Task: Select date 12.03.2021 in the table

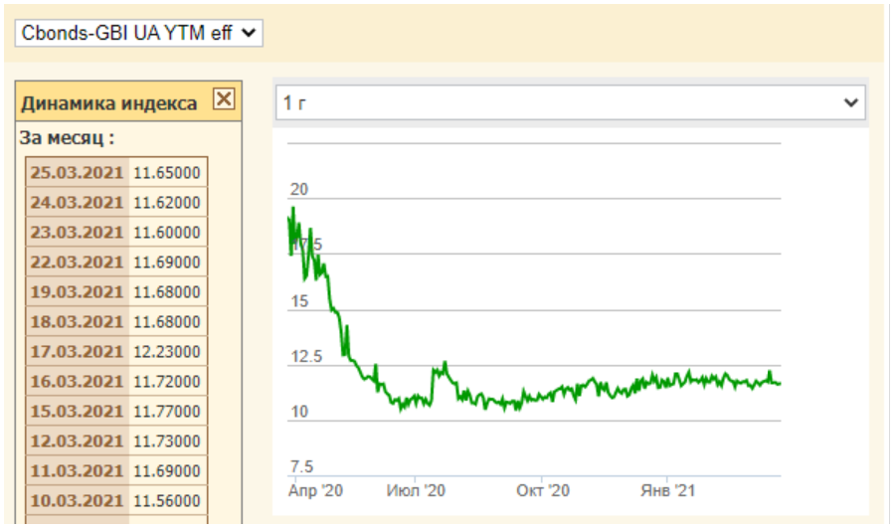Action: 77,441
